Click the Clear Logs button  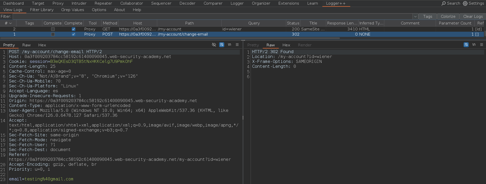point(473,16)
